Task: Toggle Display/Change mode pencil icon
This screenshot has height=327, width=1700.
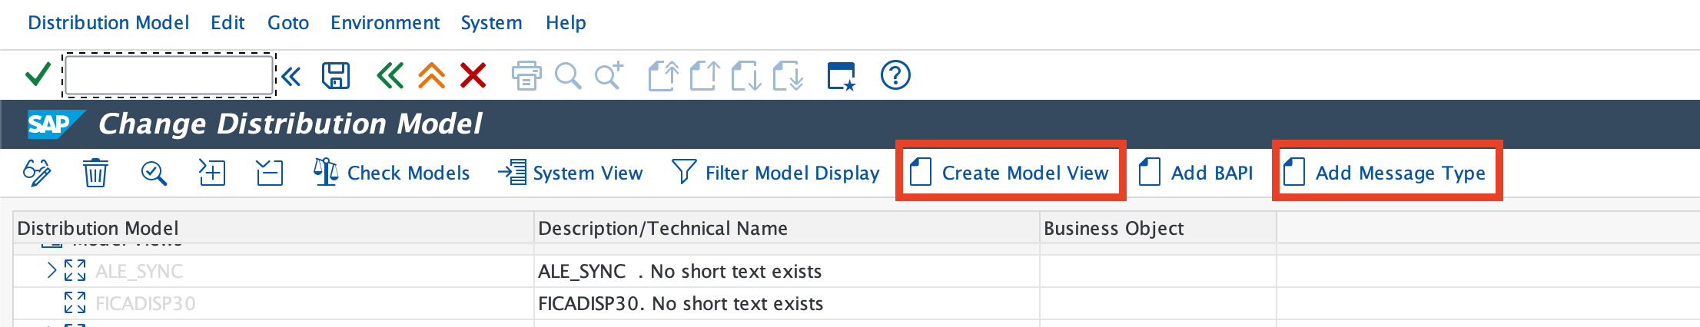Action: tap(37, 173)
